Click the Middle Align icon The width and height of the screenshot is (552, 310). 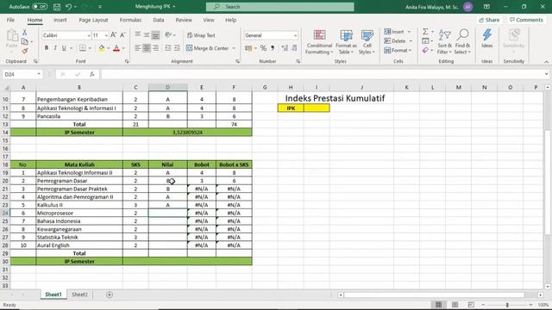click(x=147, y=34)
